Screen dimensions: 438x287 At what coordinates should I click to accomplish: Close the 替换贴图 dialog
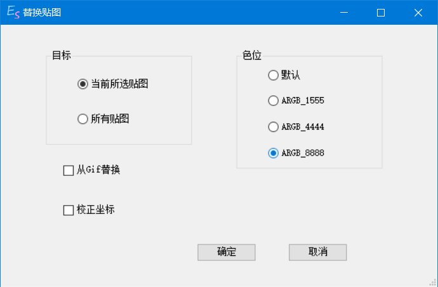(418, 12)
